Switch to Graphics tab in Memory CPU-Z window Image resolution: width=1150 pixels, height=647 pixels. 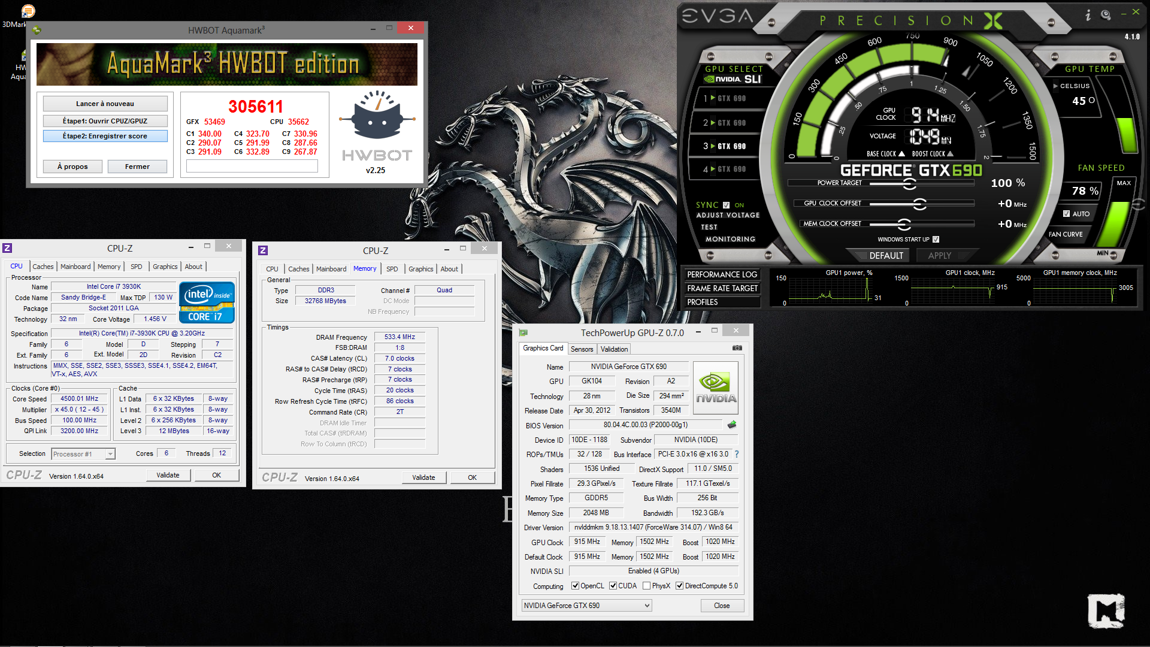pos(420,269)
